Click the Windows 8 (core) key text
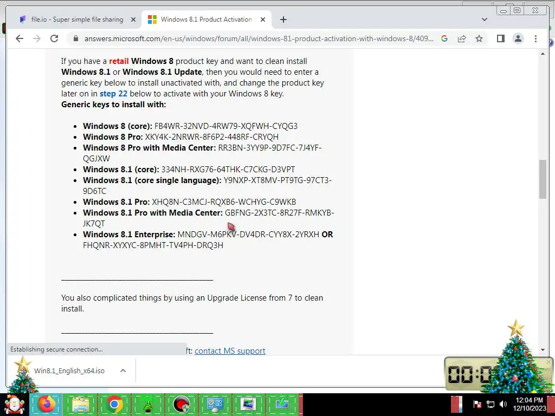 click(x=226, y=126)
